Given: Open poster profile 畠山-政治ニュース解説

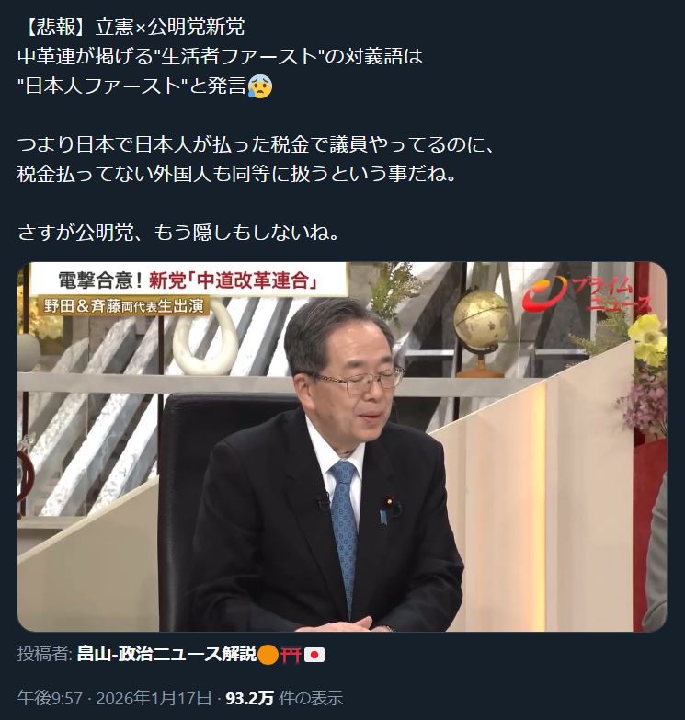Looking at the screenshot, I should [166, 655].
